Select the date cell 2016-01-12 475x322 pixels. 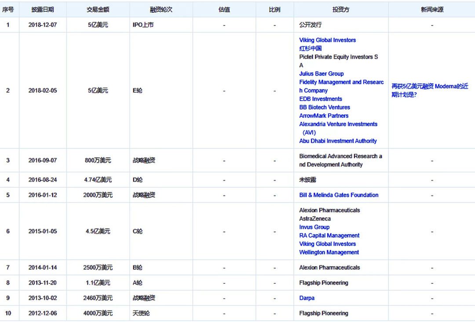pyautogui.click(x=43, y=195)
